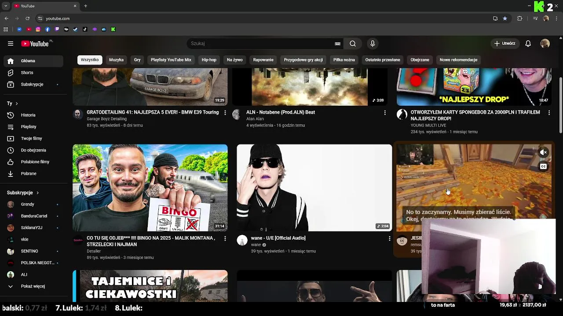Open more options for BINGO NA 2025 video
Screen dimensions: 563x316
tap(225, 238)
